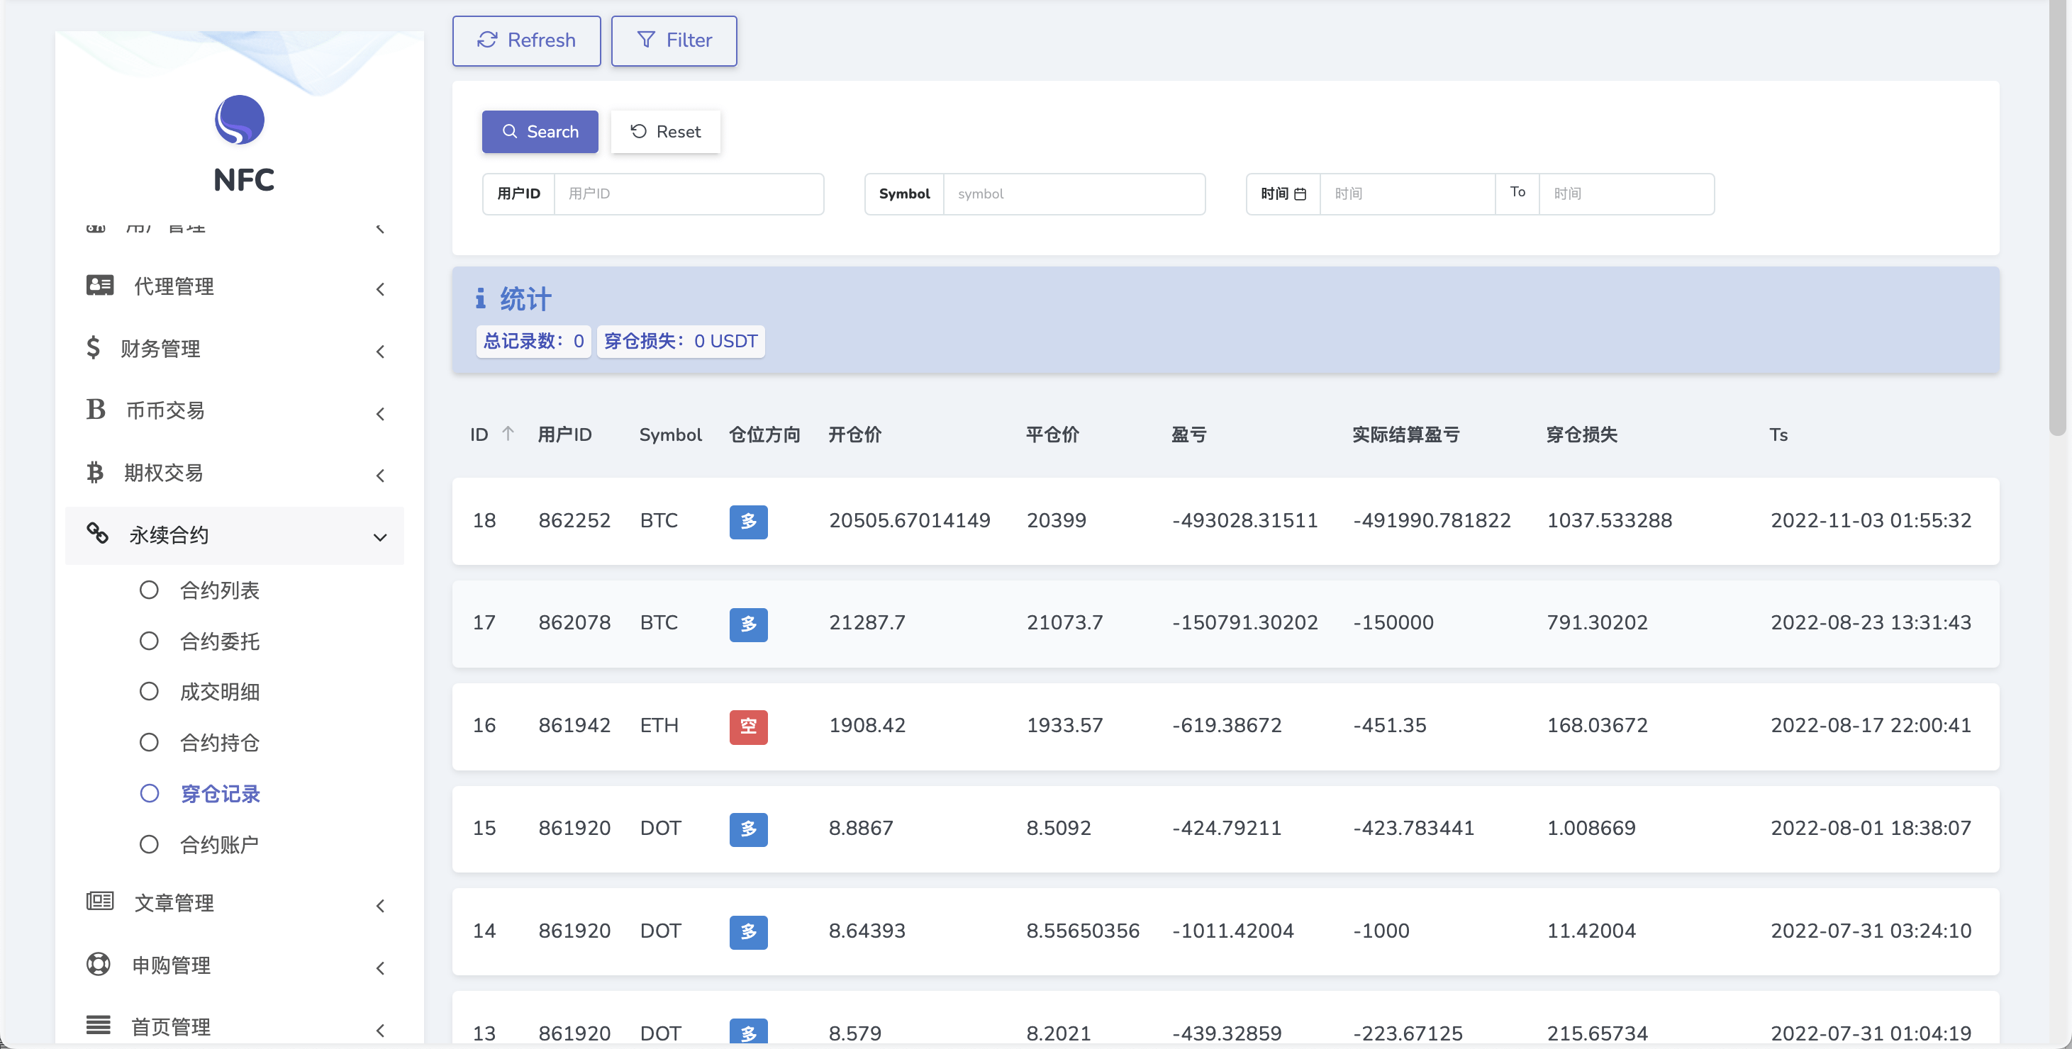Click the link icon for 永续合约
The width and height of the screenshot is (2072, 1049).
point(97,533)
